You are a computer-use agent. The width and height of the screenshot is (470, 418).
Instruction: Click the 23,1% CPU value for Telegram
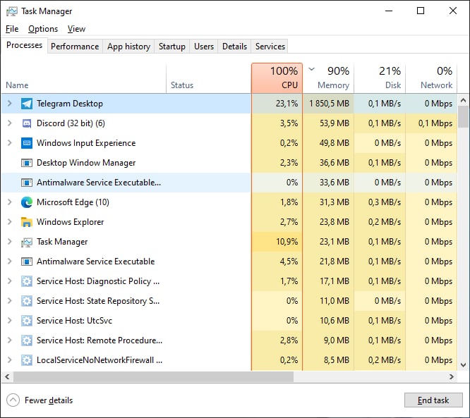coord(287,104)
